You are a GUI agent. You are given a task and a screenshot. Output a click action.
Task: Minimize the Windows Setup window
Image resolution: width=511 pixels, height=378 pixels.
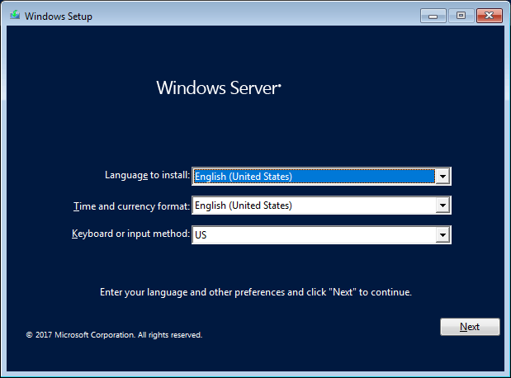pyautogui.click(x=433, y=16)
